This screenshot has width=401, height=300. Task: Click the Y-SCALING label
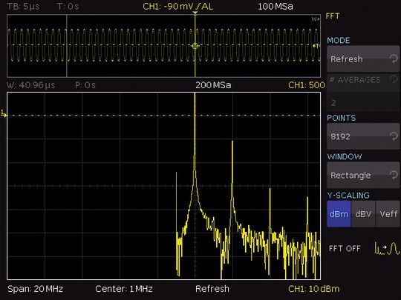click(348, 196)
